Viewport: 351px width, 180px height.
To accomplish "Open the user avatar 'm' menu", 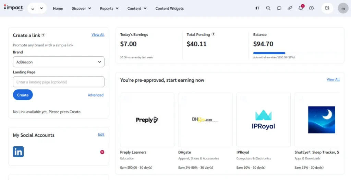I will [x=343, y=8].
